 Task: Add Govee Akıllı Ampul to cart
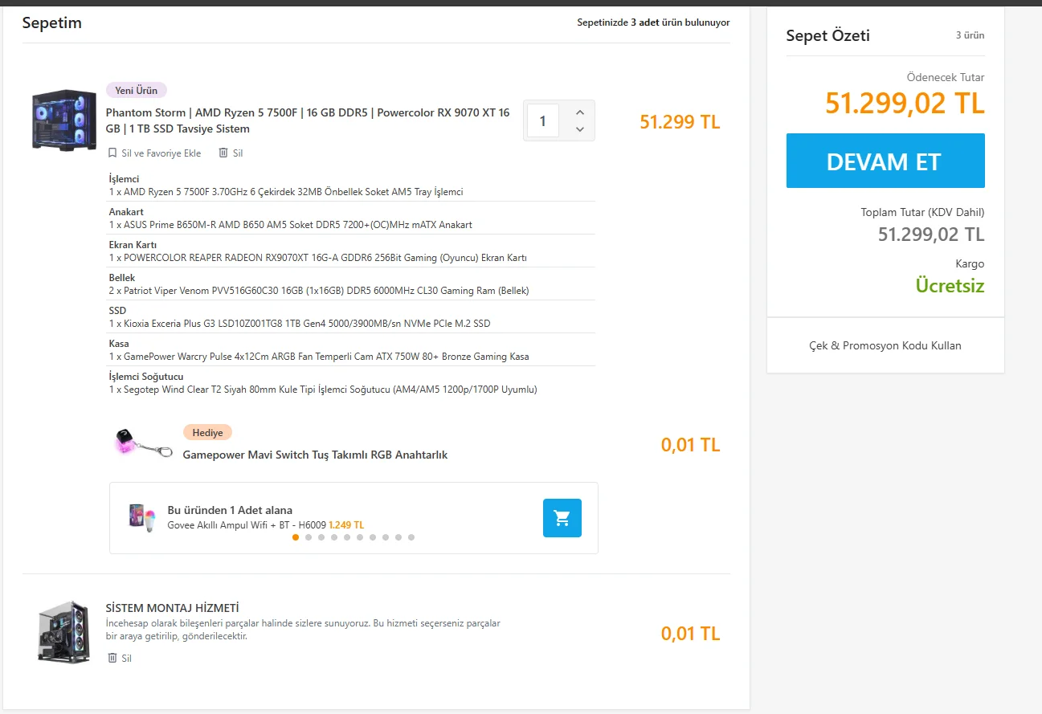pos(562,518)
